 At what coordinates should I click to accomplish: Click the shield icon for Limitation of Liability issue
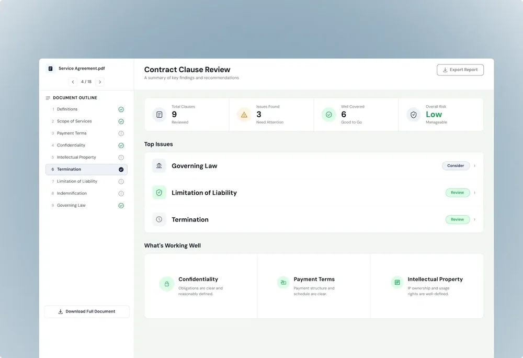tap(159, 193)
